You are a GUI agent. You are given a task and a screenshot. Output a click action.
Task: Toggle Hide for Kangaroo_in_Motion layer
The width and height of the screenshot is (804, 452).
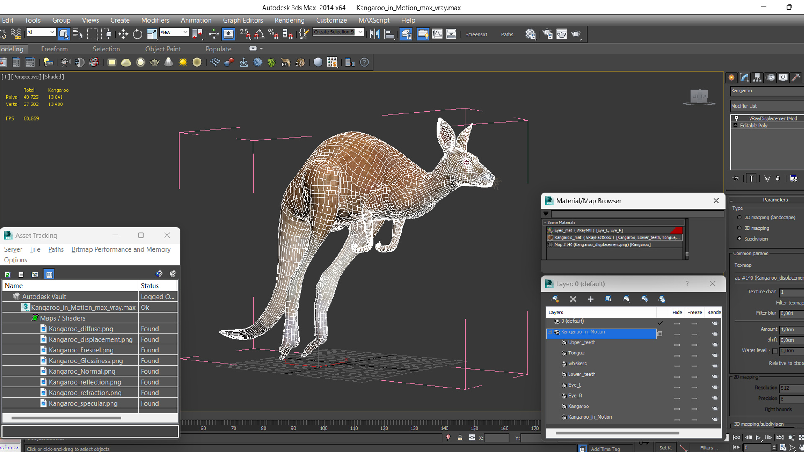click(677, 334)
